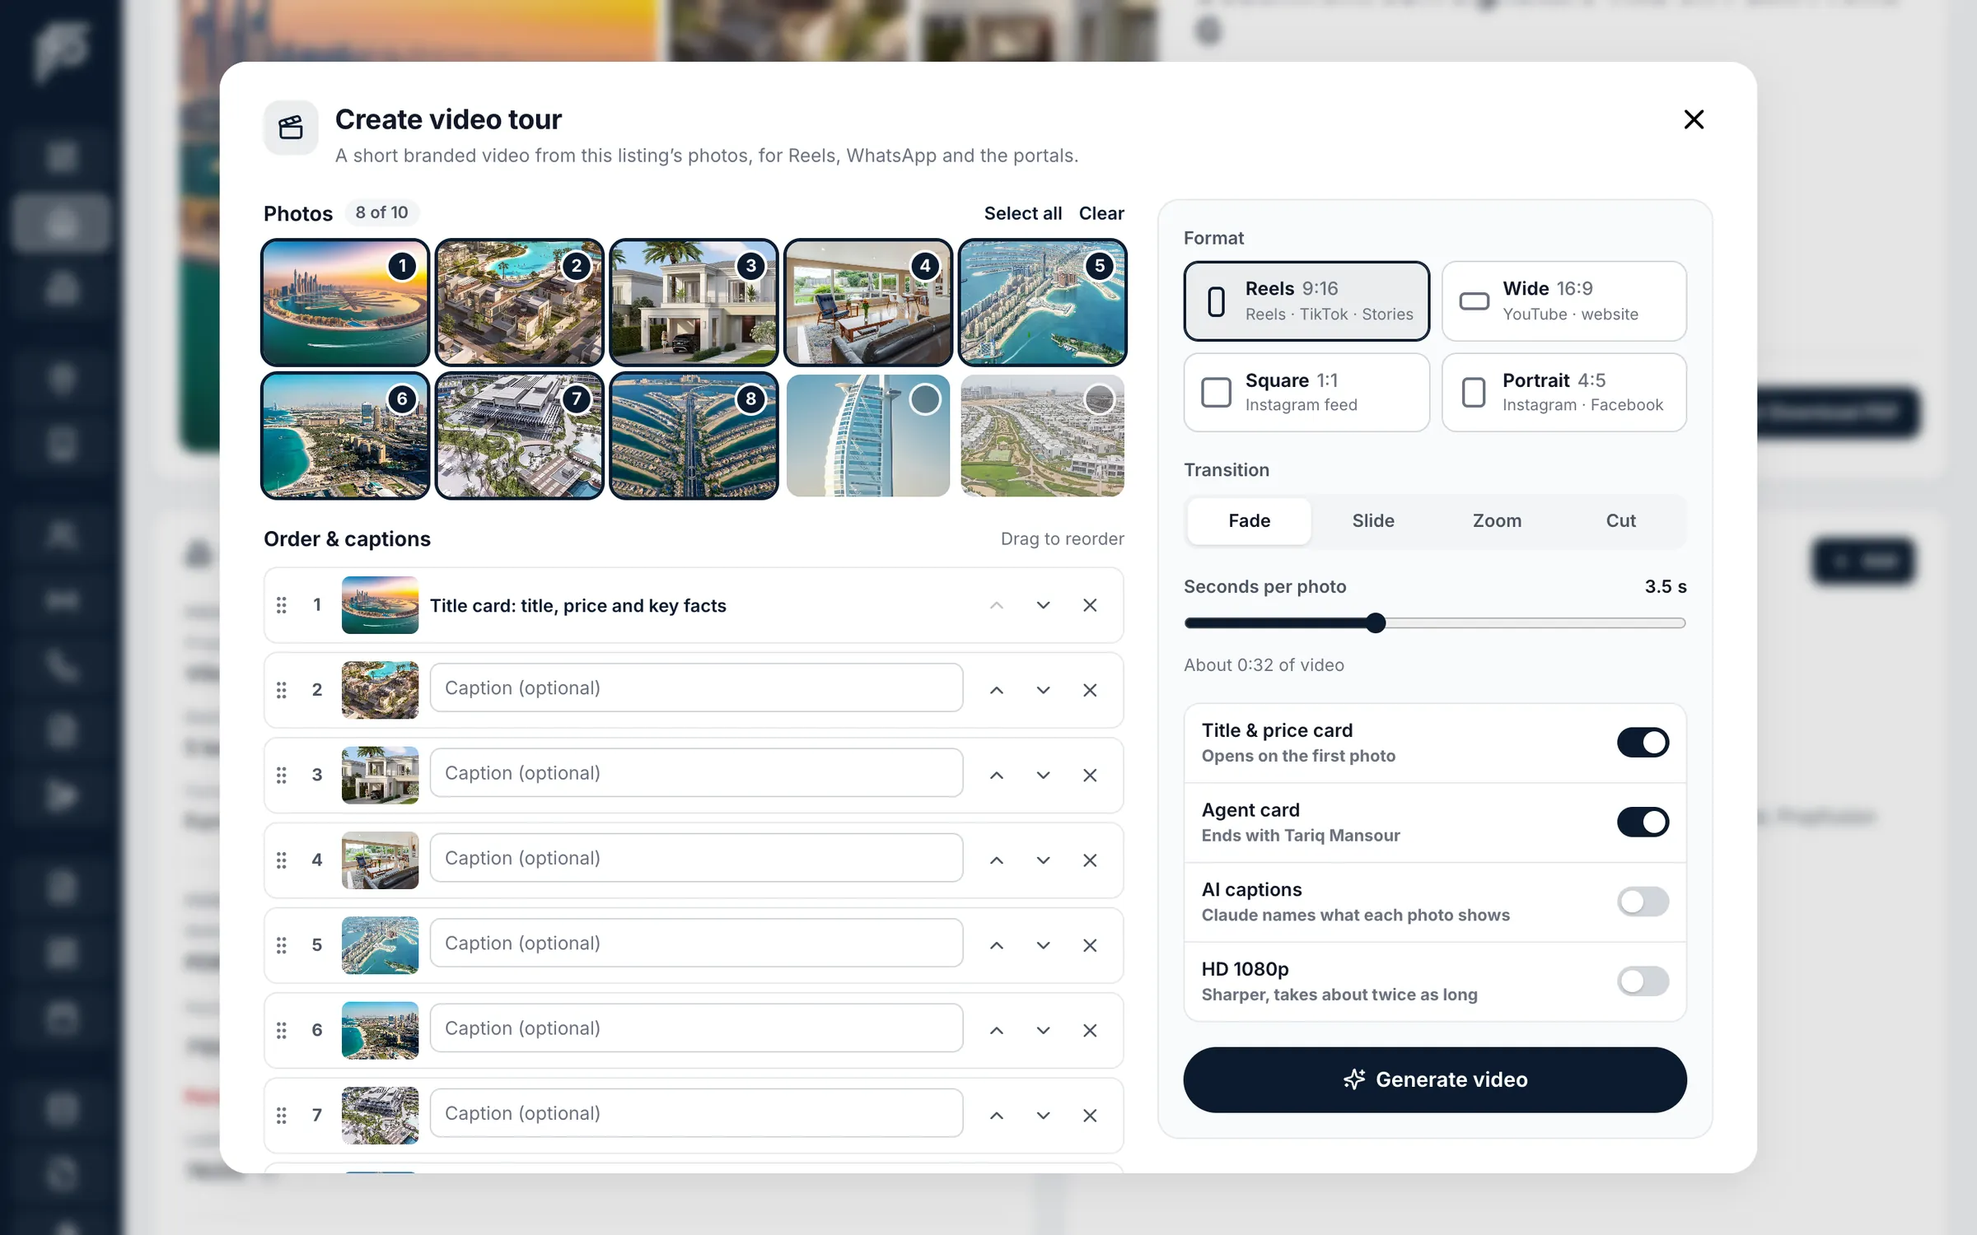Move row 4 up in order
This screenshot has height=1235, width=1977.
[997, 860]
